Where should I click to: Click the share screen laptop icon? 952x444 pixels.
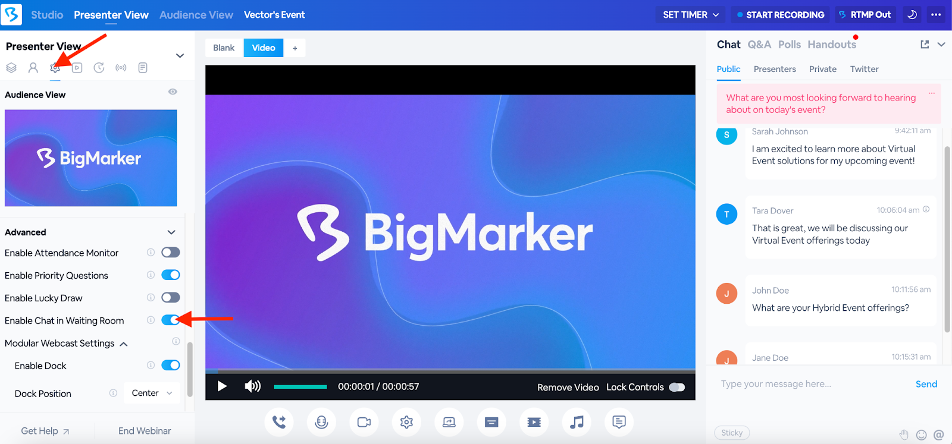point(449,422)
